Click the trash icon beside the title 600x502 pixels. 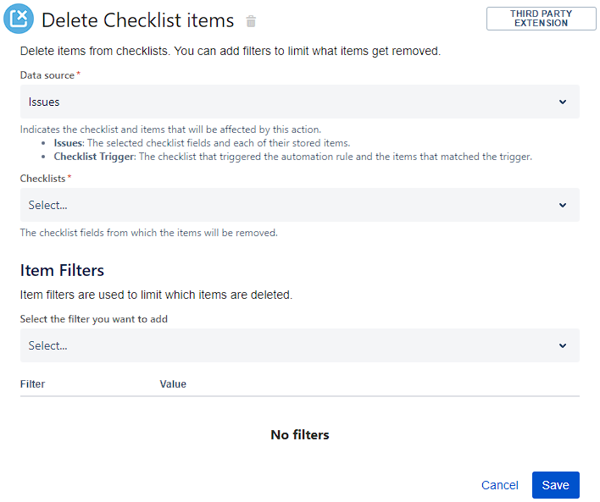tap(251, 21)
